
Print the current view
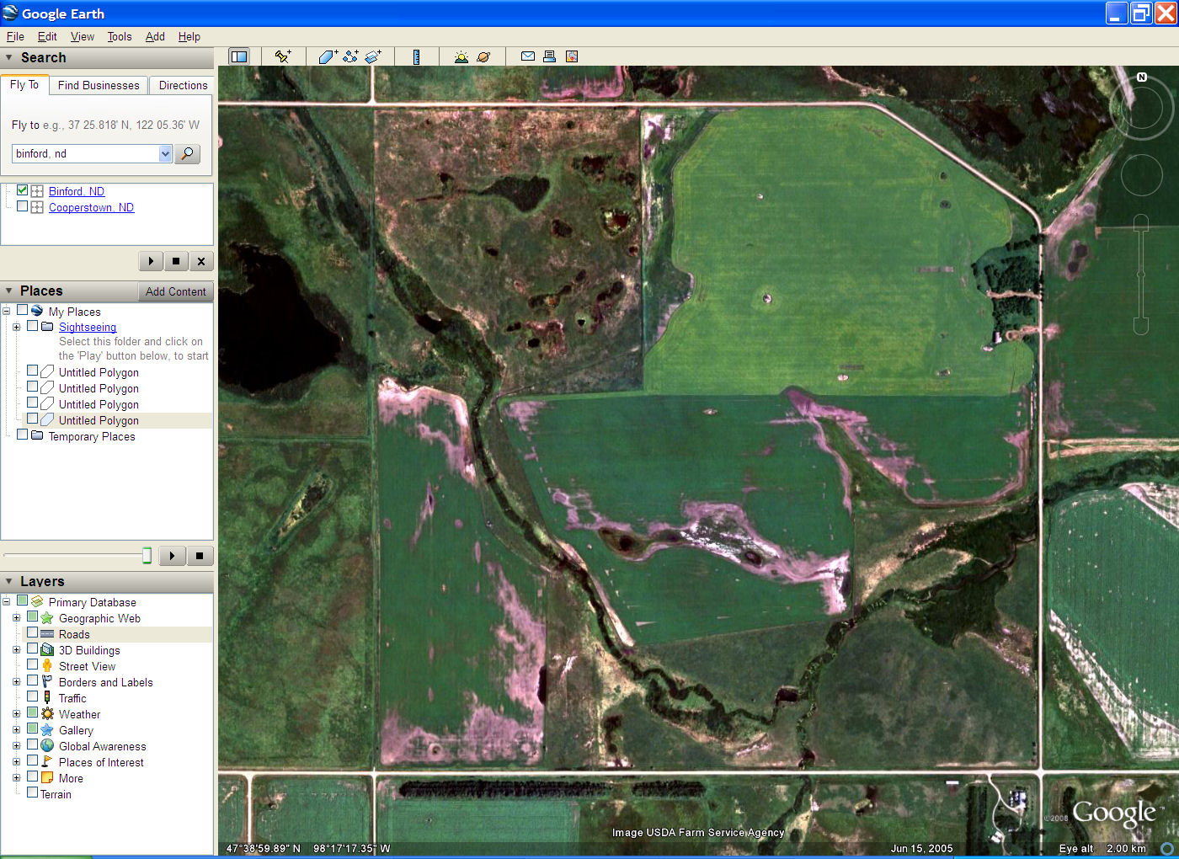(x=549, y=56)
